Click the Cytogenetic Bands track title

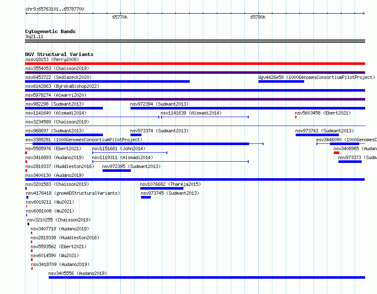(x=50, y=31)
